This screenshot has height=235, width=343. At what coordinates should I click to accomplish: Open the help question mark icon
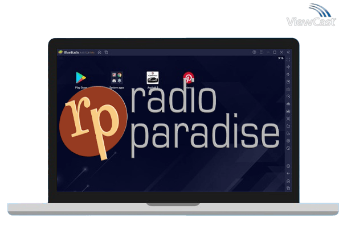[x=254, y=52]
